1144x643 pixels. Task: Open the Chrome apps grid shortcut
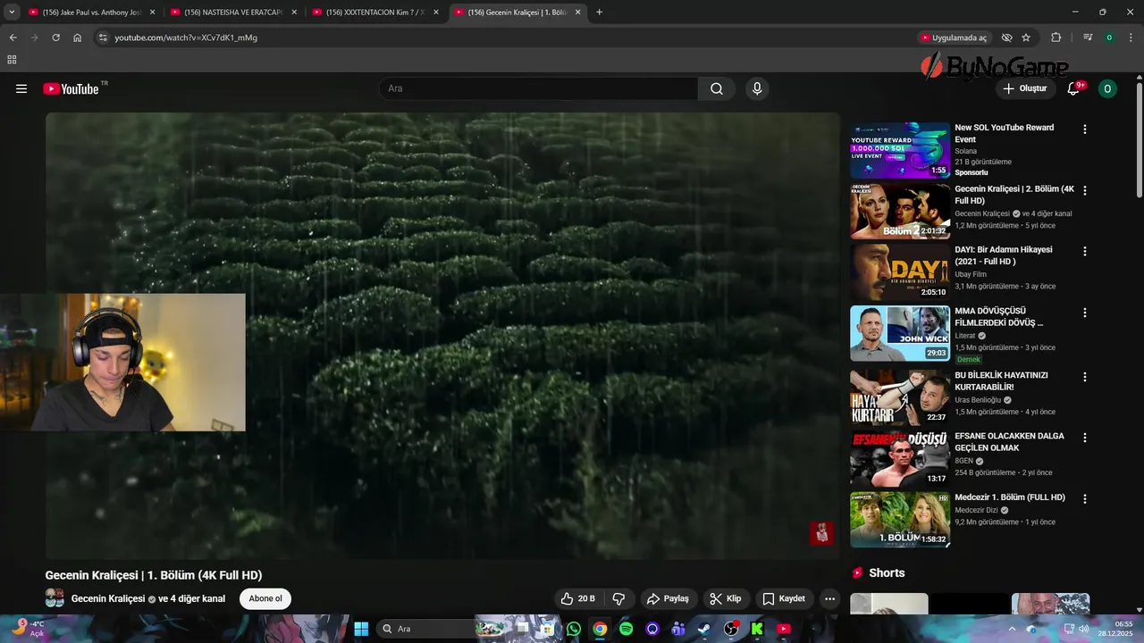coord(12,60)
